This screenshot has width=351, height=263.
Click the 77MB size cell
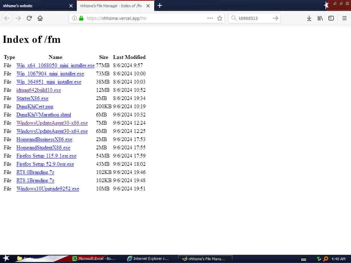pyautogui.click(x=103, y=65)
